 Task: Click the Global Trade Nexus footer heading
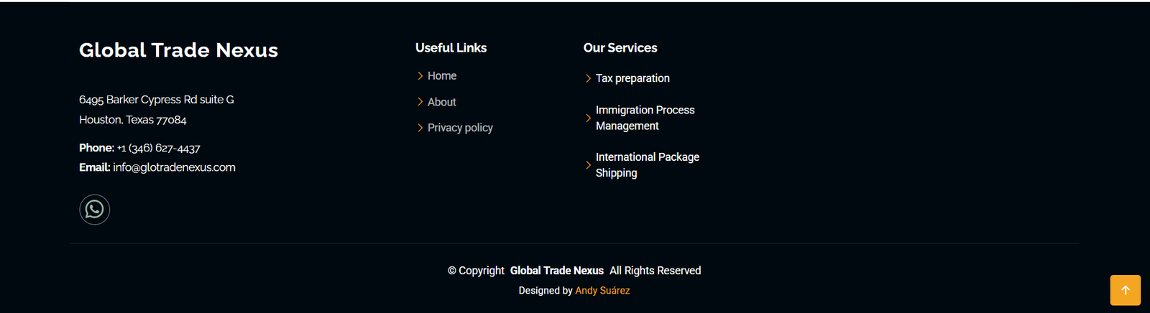178,50
